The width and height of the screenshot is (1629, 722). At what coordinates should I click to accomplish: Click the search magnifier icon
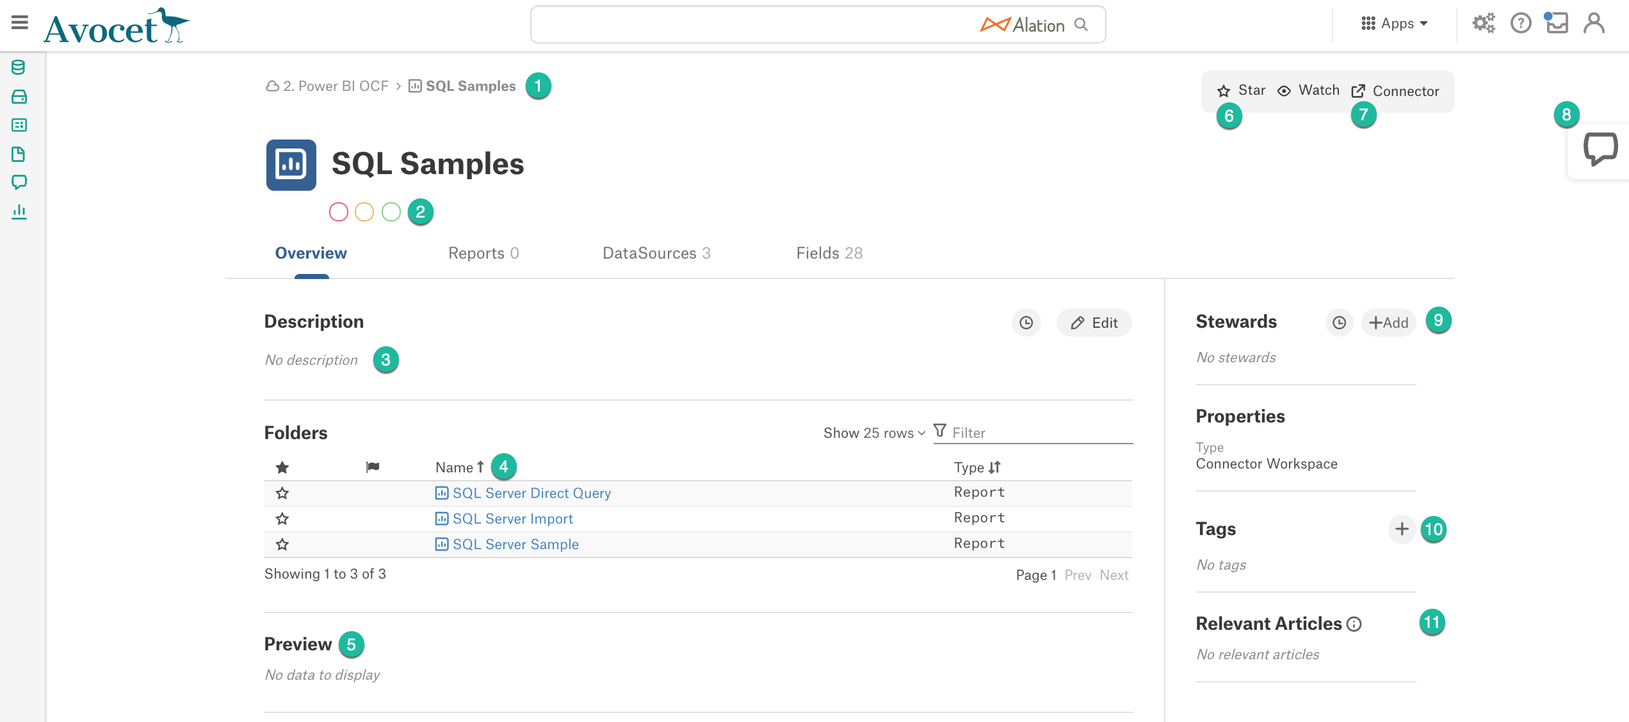(x=1081, y=24)
